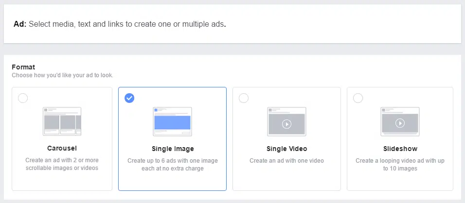465x203 pixels.
Task: Click the Carousel format preview icon
Action: click(x=62, y=121)
